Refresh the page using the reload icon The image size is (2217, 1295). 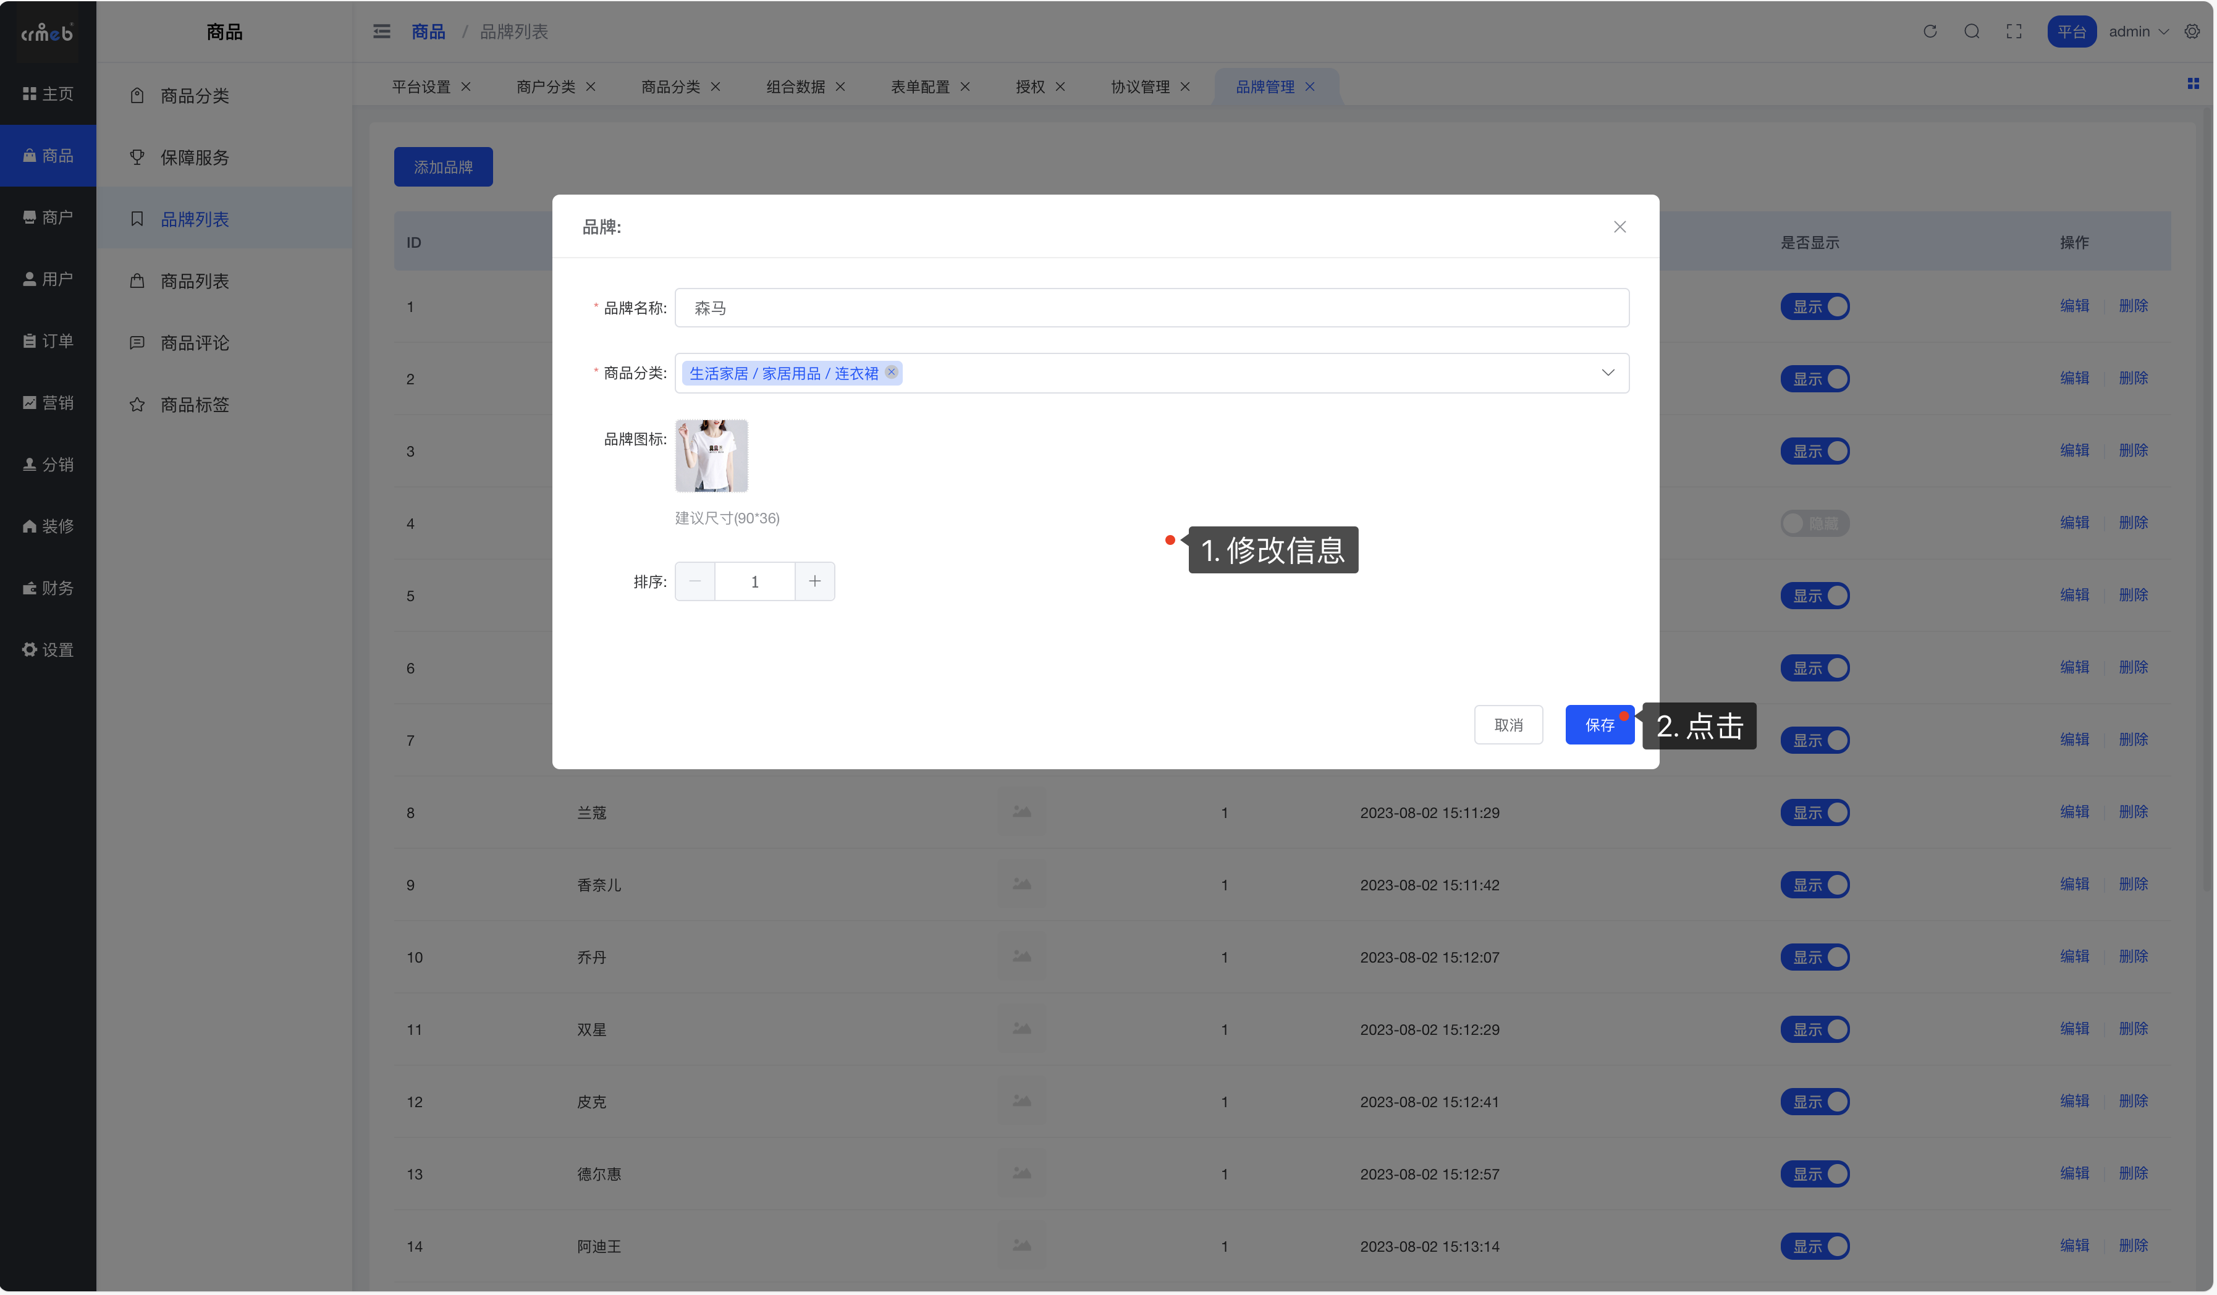[1929, 31]
